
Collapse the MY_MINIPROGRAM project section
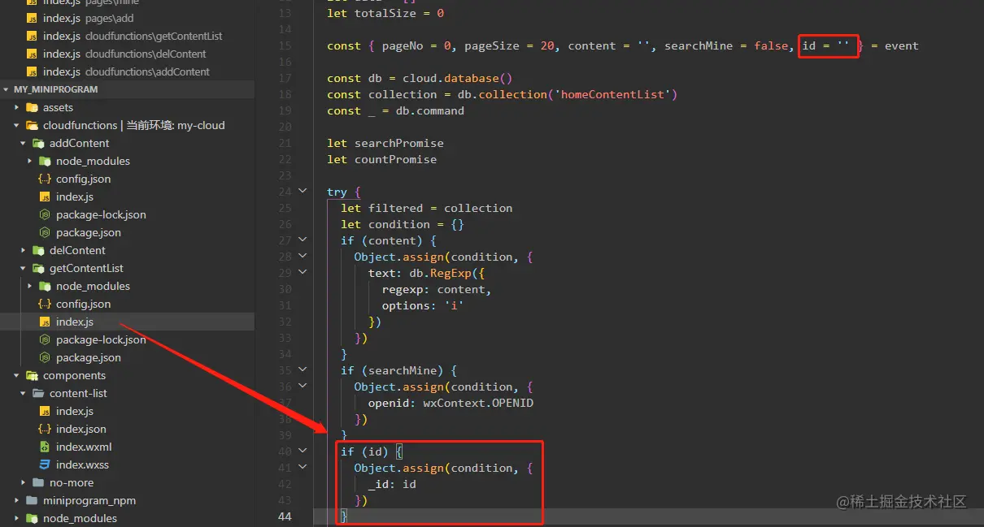7,89
